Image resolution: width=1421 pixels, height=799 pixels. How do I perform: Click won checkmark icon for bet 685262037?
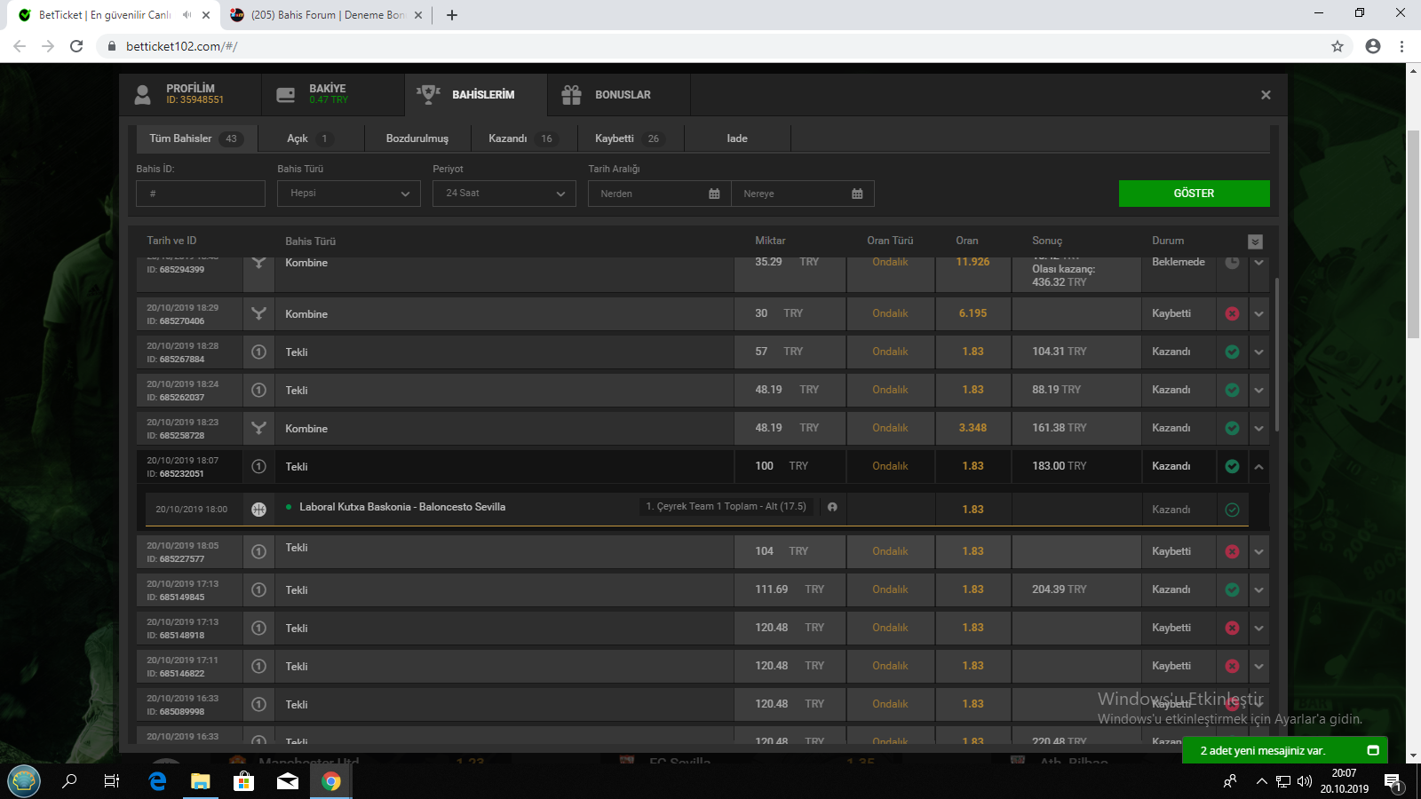tap(1232, 390)
